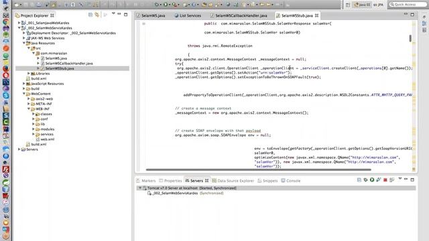Expand JAX-WS Web Services node
The width and height of the screenshot is (429, 241).
pyautogui.click(x=24, y=38)
